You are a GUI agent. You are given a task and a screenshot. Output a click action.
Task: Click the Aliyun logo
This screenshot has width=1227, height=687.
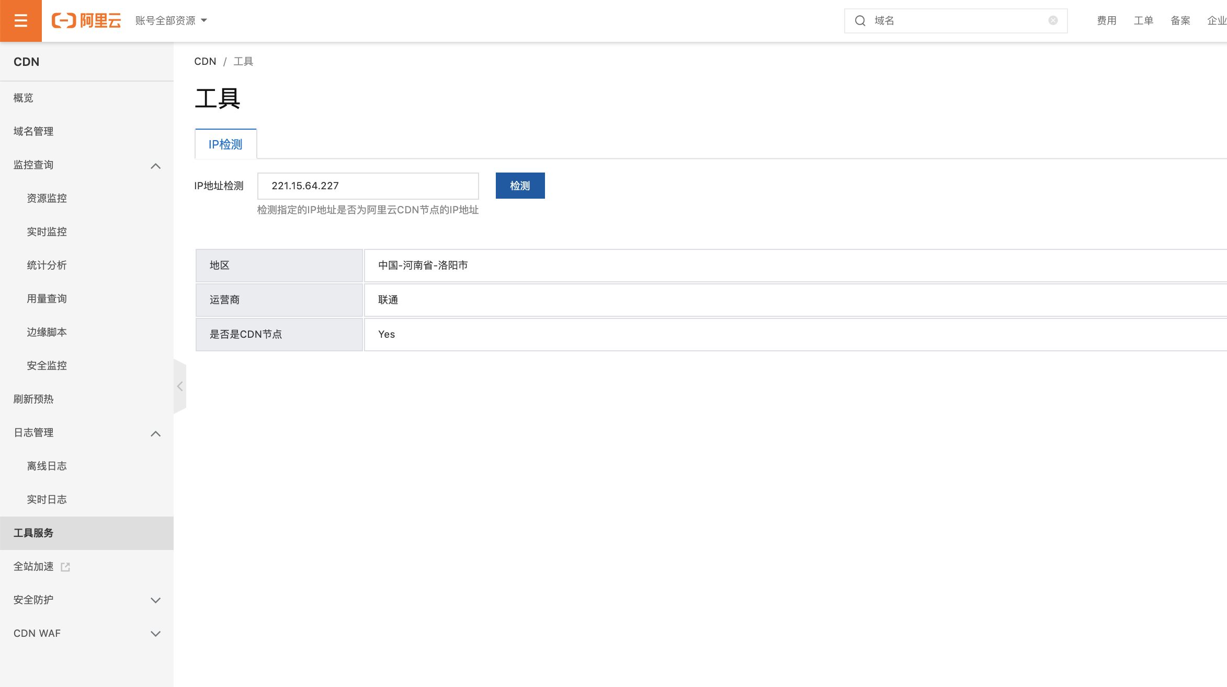[86, 20]
